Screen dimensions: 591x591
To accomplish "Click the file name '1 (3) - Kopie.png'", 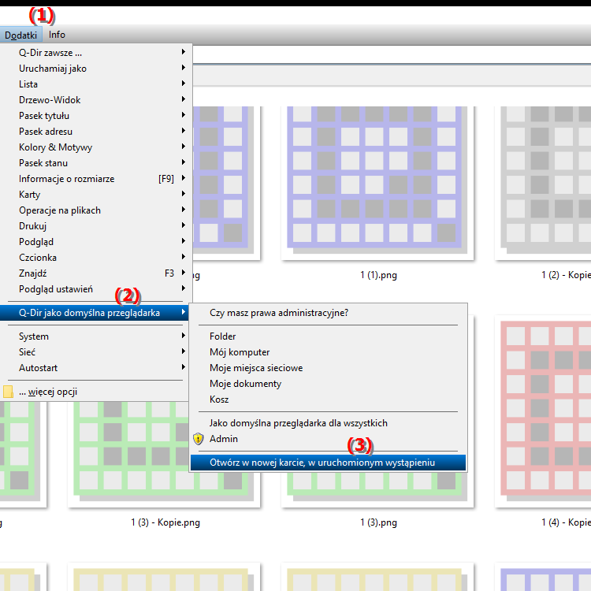I will (165, 522).
